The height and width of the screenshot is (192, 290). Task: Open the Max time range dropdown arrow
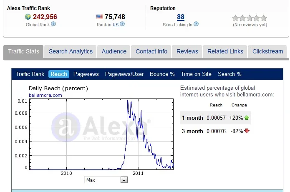pyautogui.click(x=124, y=180)
